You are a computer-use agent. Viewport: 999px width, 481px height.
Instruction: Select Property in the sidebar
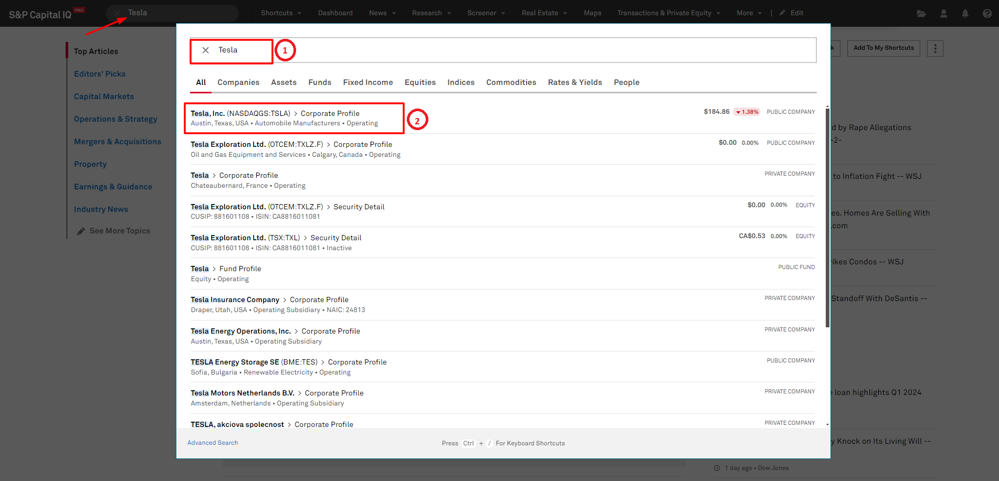[90, 164]
